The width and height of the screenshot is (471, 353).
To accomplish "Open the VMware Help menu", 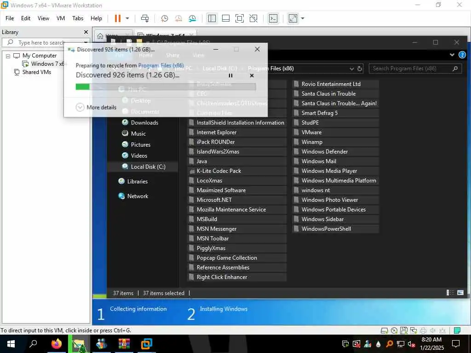I will [x=96, y=18].
